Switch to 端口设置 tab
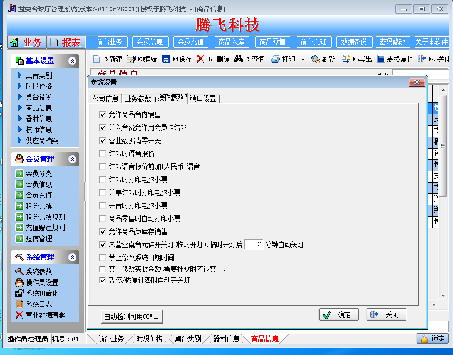 203,99
